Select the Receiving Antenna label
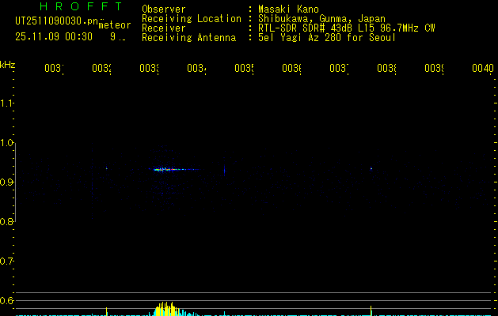The width and height of the screenshot is (498, 316). (188, 38)
